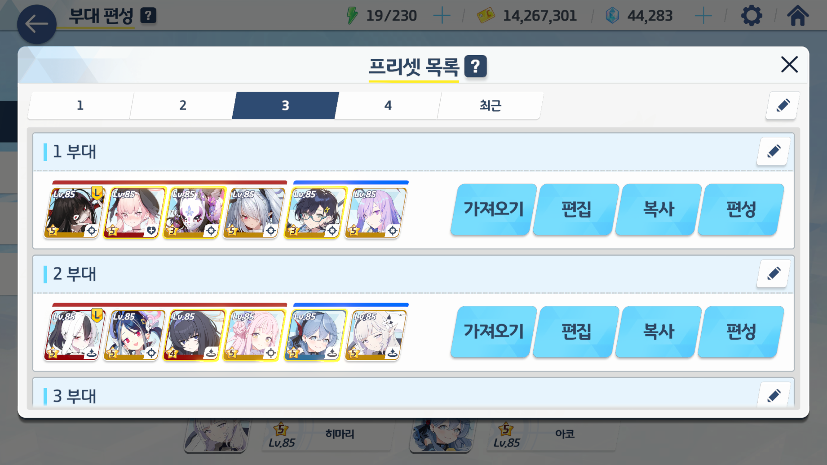Edit the 1 부대 name pencil
827x465 pixels.
click(x=773, y=151)
